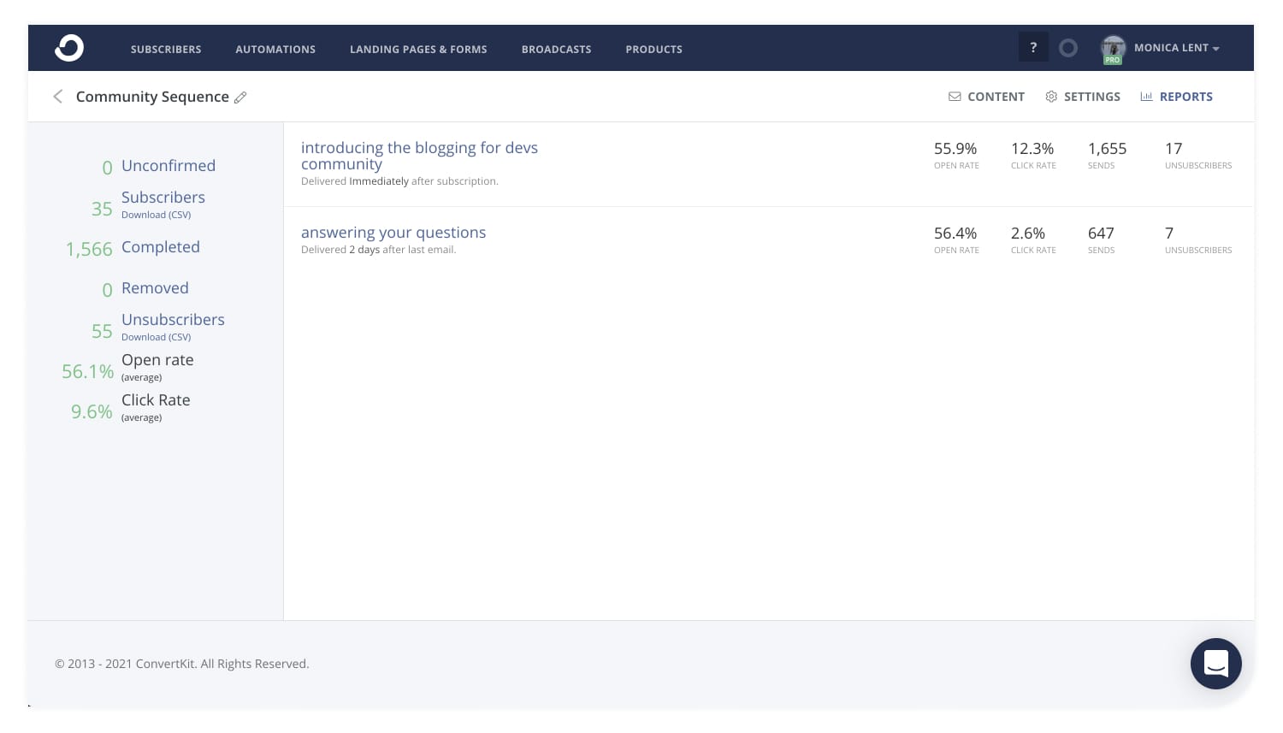
Task: Click the profile avatar thumbnail
Action: coord(1114,48)
